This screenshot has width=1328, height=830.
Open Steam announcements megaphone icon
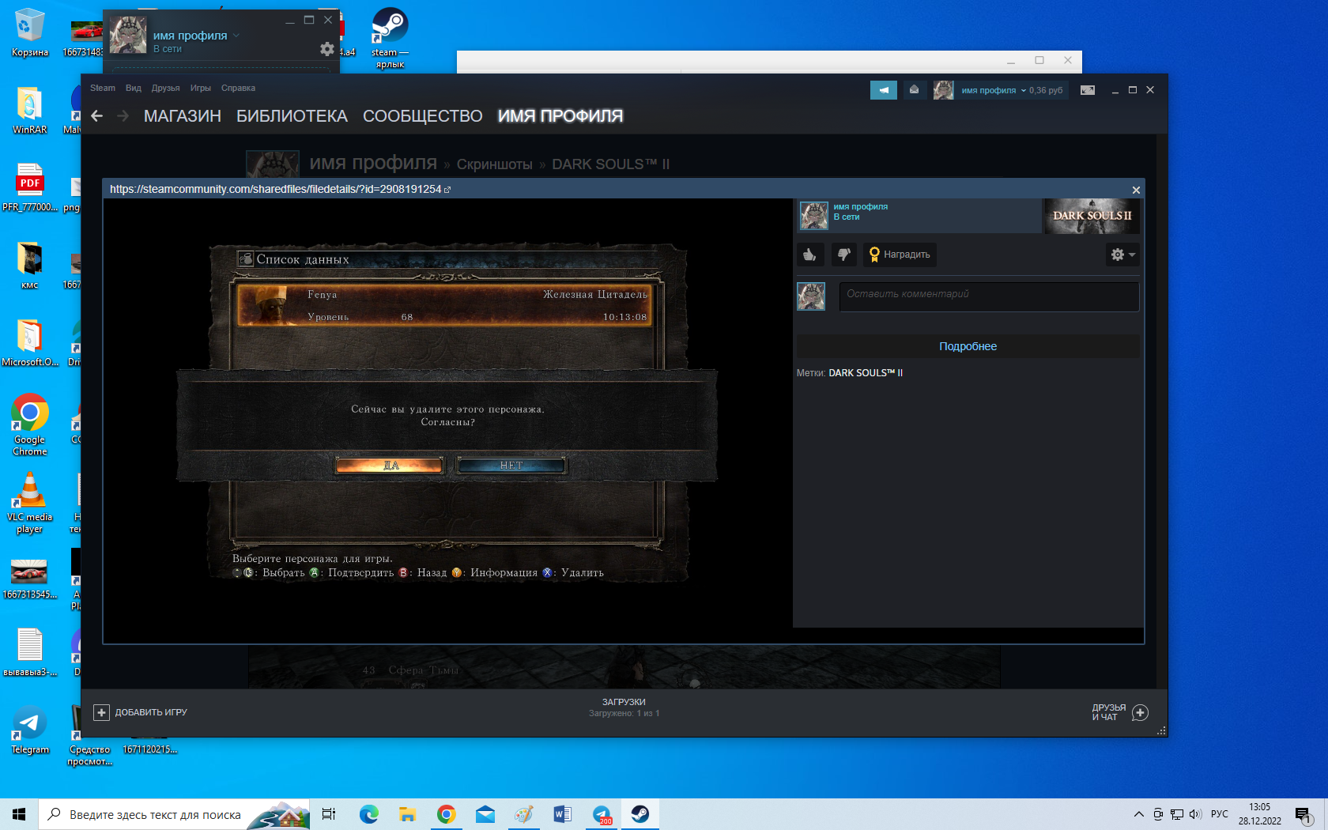[883, 90]
